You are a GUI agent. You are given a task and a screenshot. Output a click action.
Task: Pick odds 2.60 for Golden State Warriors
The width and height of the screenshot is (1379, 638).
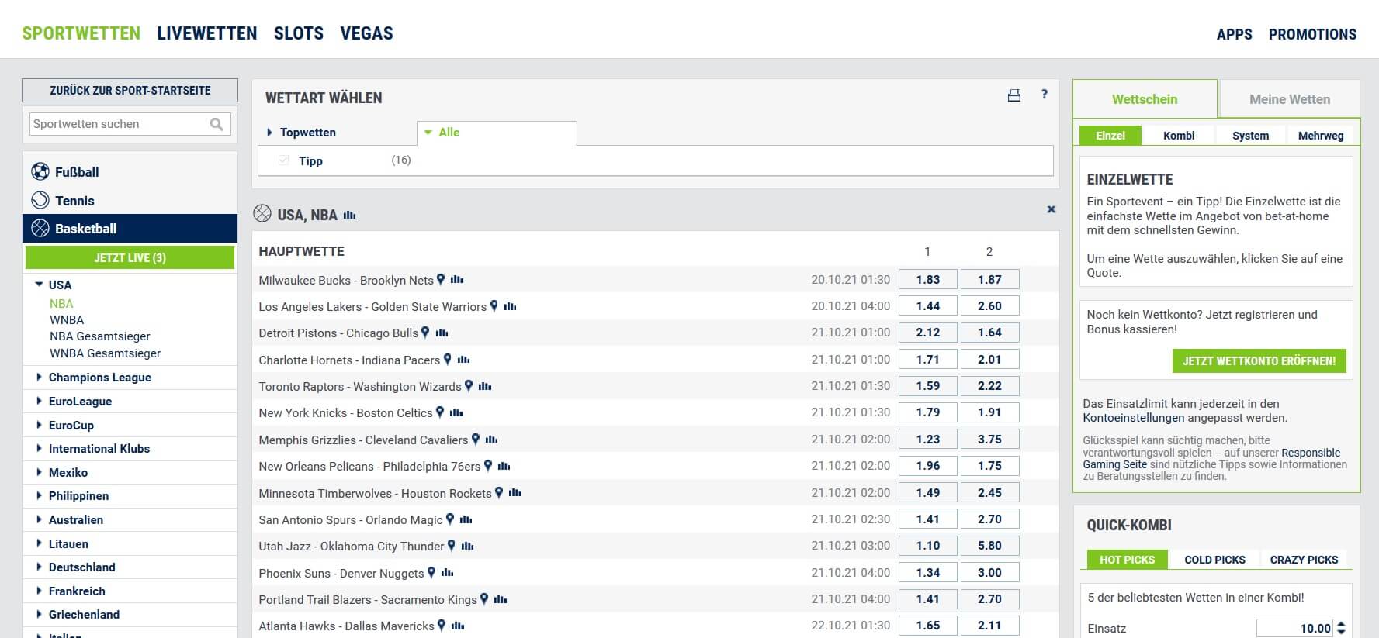coord(989,306)
